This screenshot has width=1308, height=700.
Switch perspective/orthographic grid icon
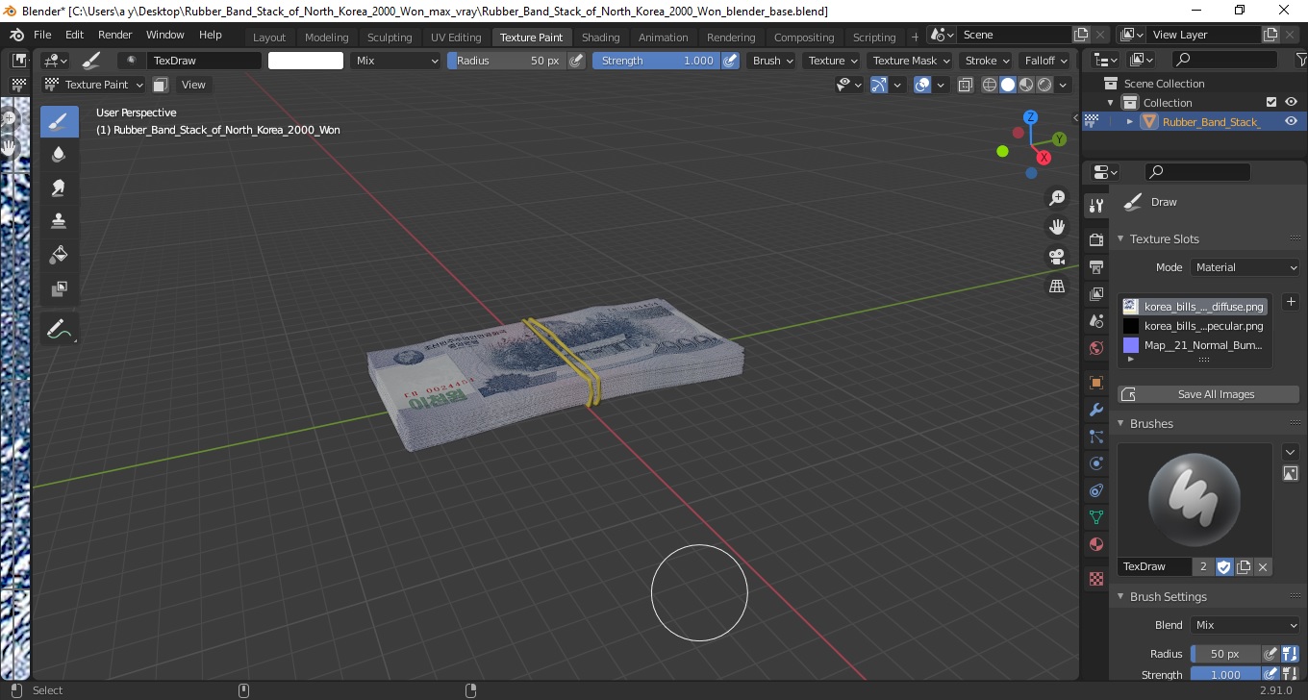(x=1057, y=287)
